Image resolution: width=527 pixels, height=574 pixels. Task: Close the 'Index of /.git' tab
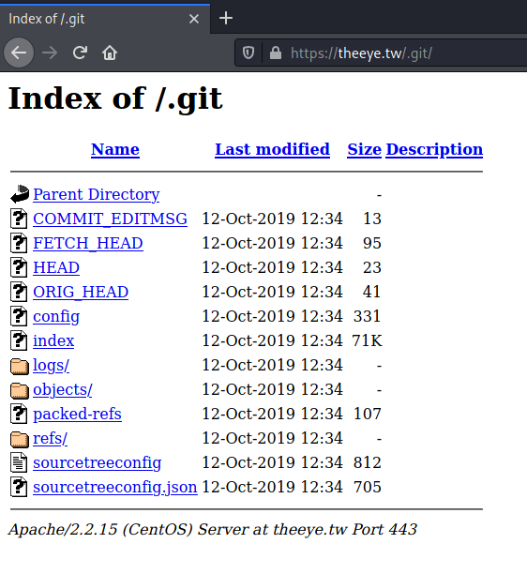click(194, 19)
